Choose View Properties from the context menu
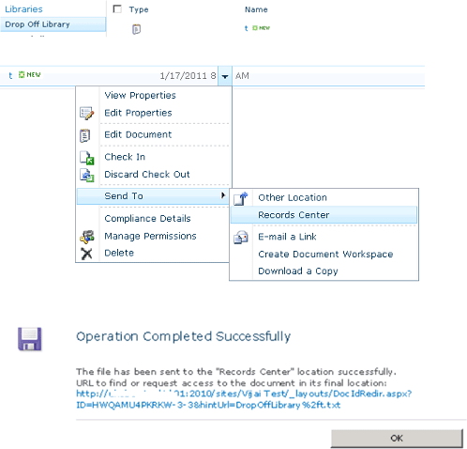 pos(140,95)
